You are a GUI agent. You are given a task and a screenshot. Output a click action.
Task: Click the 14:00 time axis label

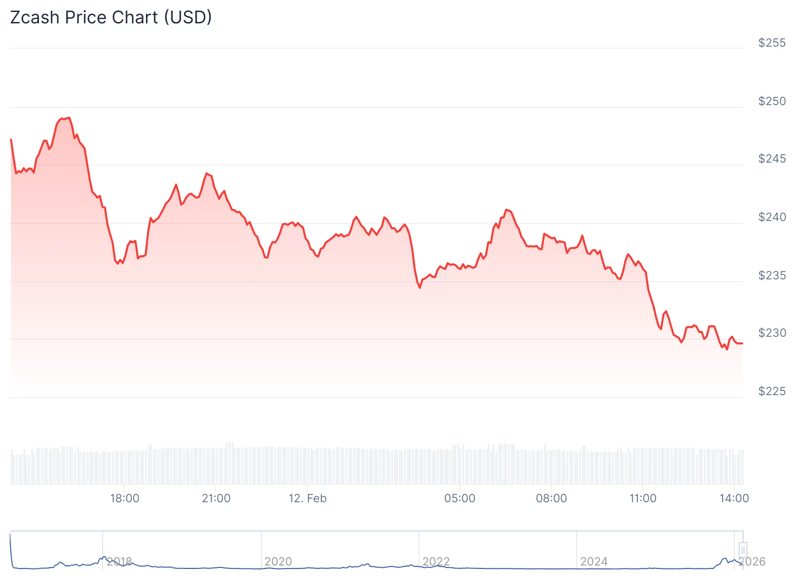[734, 498]
